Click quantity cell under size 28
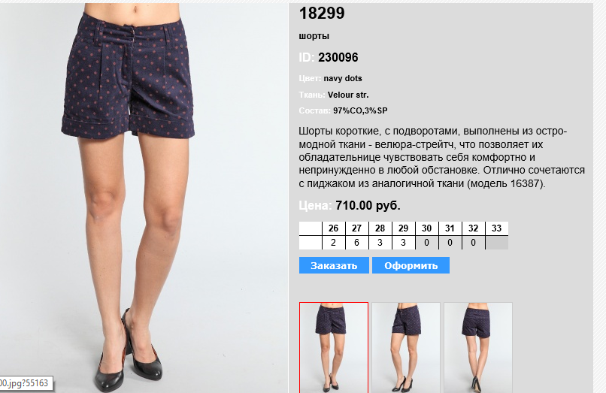 pos(380,243)
